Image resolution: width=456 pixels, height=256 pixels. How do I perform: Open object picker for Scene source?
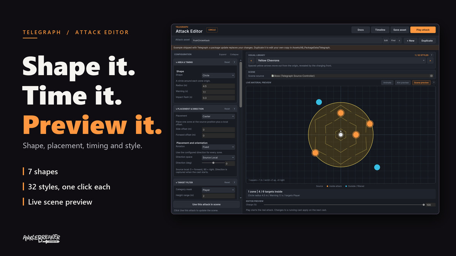(431, 76)
